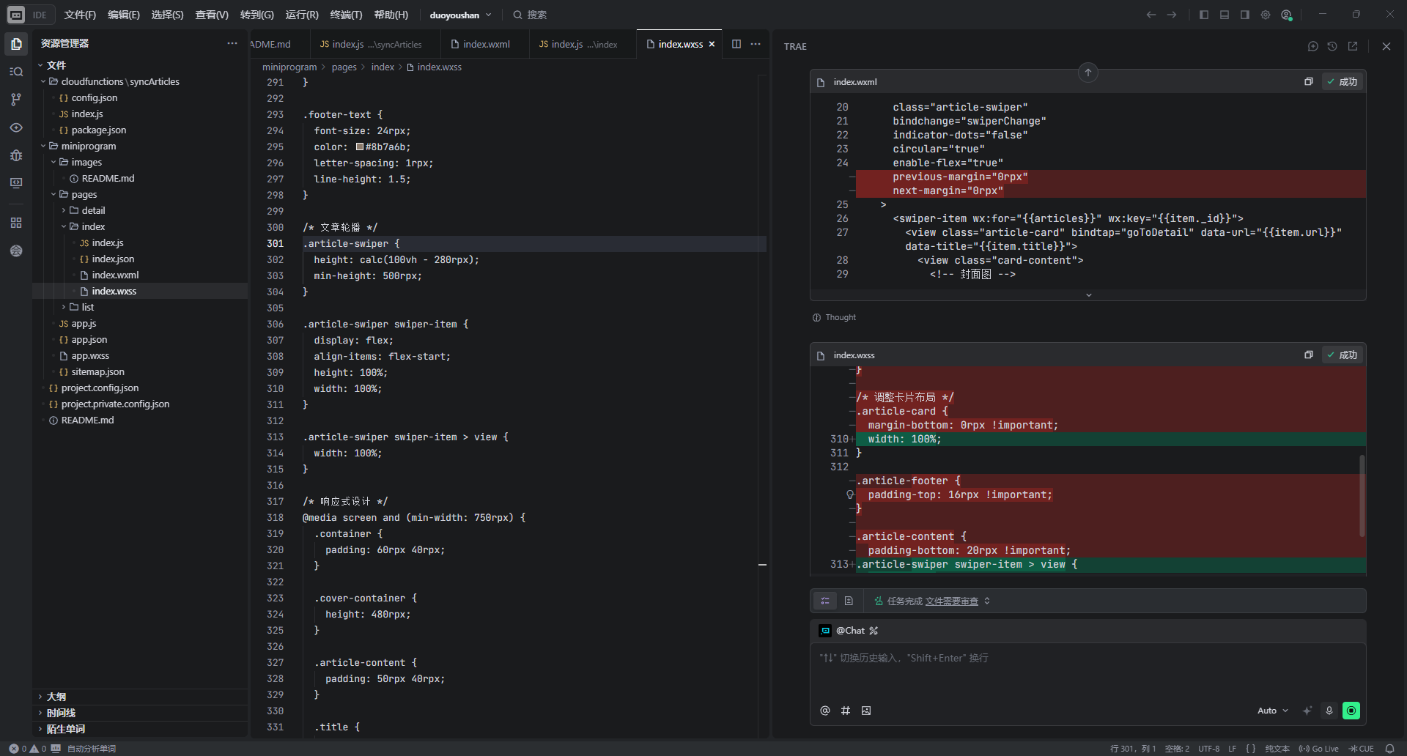The image size is (1407, 756).
Task: Toggle the bottom panel layout button
Action: [x=1225, y=15]
